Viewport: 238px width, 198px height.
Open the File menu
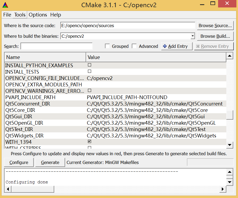7,15
